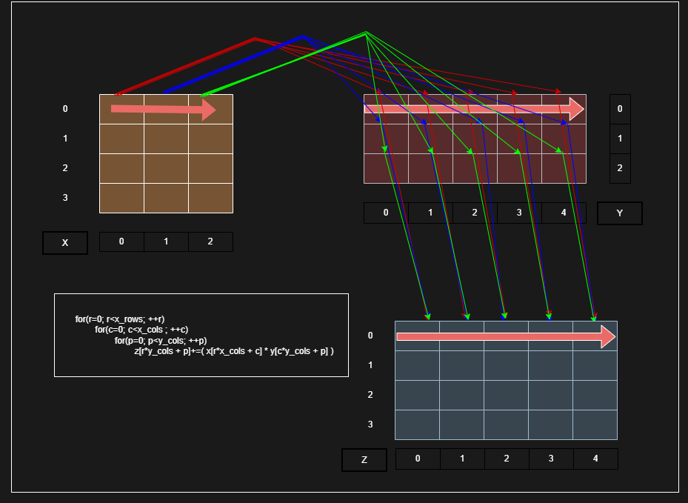
Task: Expand the Y label box
Action: [619, 213]
